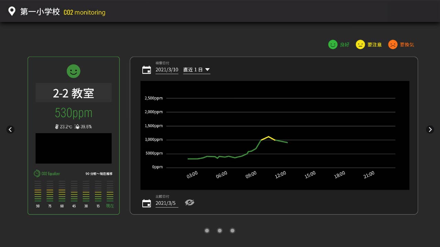This screenshot has height=247, width=440.
Task: Click the 90 分前〜現在推移 label
Action: click(x=99, y=174)
